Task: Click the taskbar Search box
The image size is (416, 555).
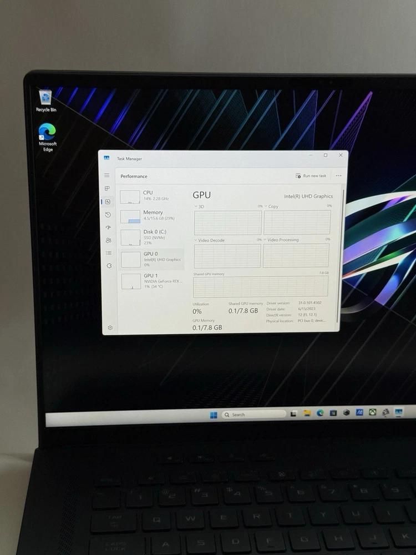Action: (253, 415)
